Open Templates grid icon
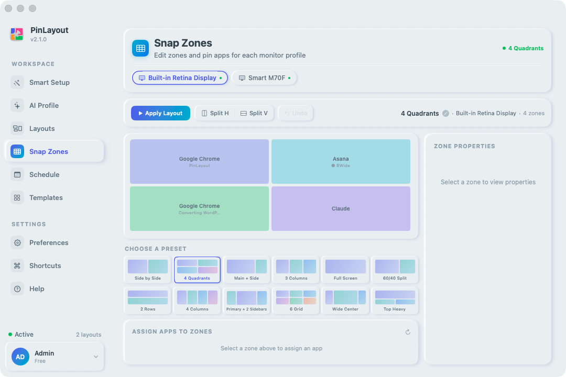 [17, 198]
